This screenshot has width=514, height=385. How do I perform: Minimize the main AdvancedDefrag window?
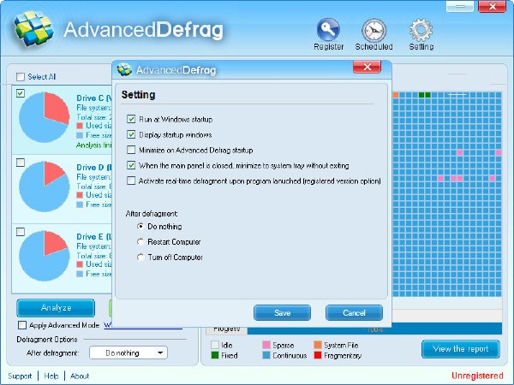point(460,6)
